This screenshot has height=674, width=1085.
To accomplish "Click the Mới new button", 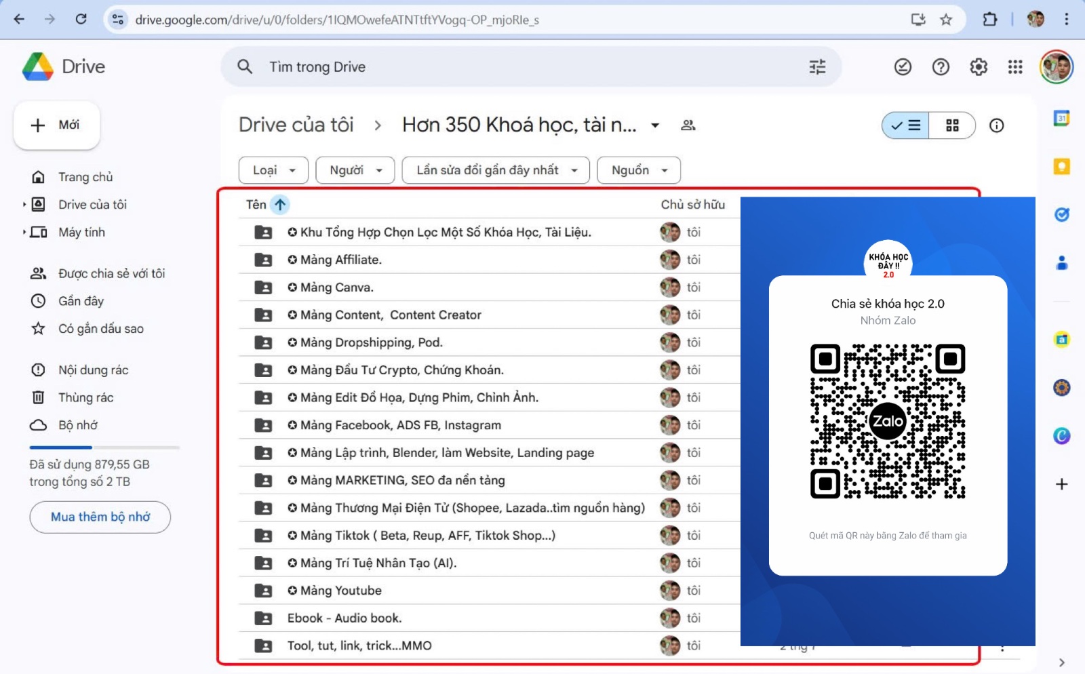I will point(57,125).
